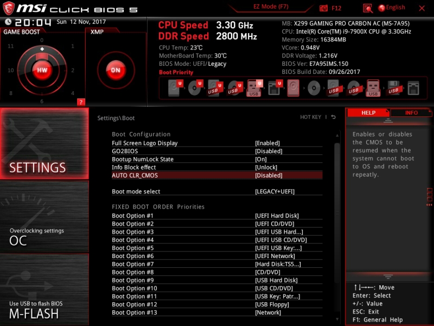Choose legacy USB hard disk boot icon
Screen dimensions: 434x326
pyautogui.click(x=333, y=88)
